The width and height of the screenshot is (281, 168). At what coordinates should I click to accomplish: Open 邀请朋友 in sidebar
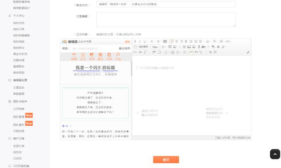(x=18, y=66)
